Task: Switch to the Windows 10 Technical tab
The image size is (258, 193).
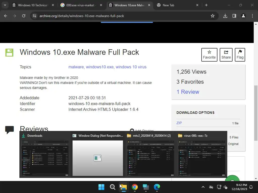Action: (x=33, y=5)
